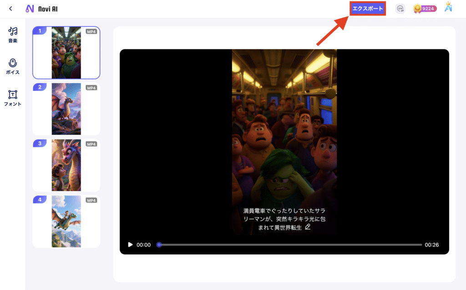This screenshot has width=466, height=290.
Task: Click the エクスポート export button
Action: click(368, 9)
